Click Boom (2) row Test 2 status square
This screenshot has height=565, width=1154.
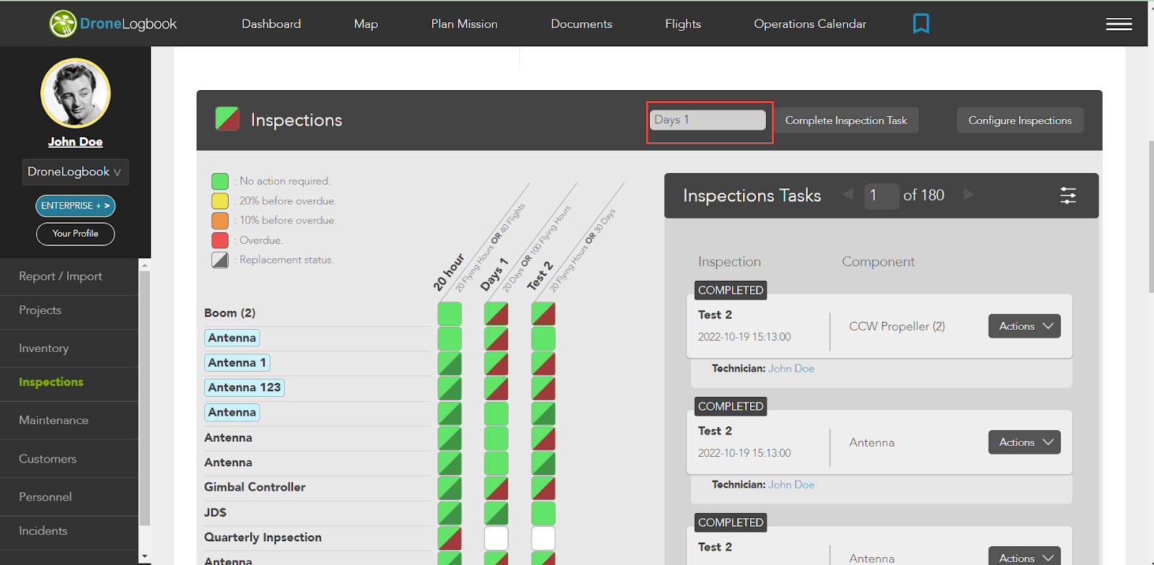tap(543, 314)
